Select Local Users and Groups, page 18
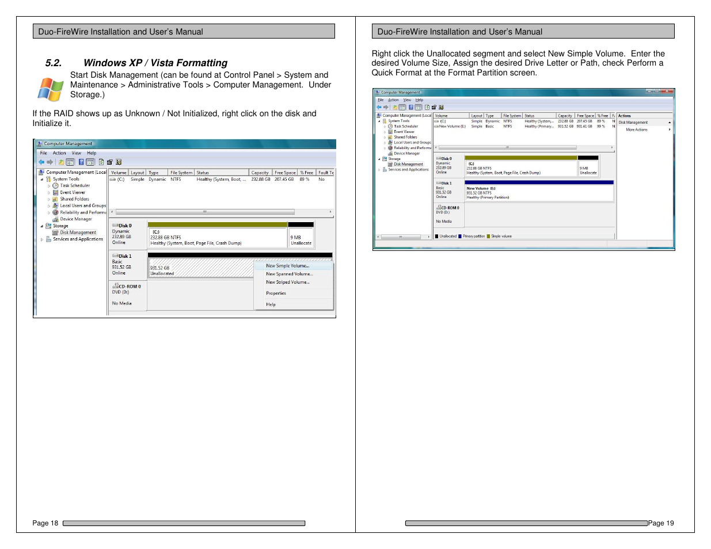Image resolution: width=711 pixels, height=549 pixels. coord(83,205)
